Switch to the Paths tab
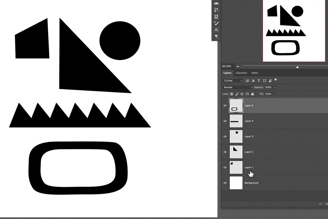The width and height of the screenshot is (328, 219). click(x=255, y=73)
